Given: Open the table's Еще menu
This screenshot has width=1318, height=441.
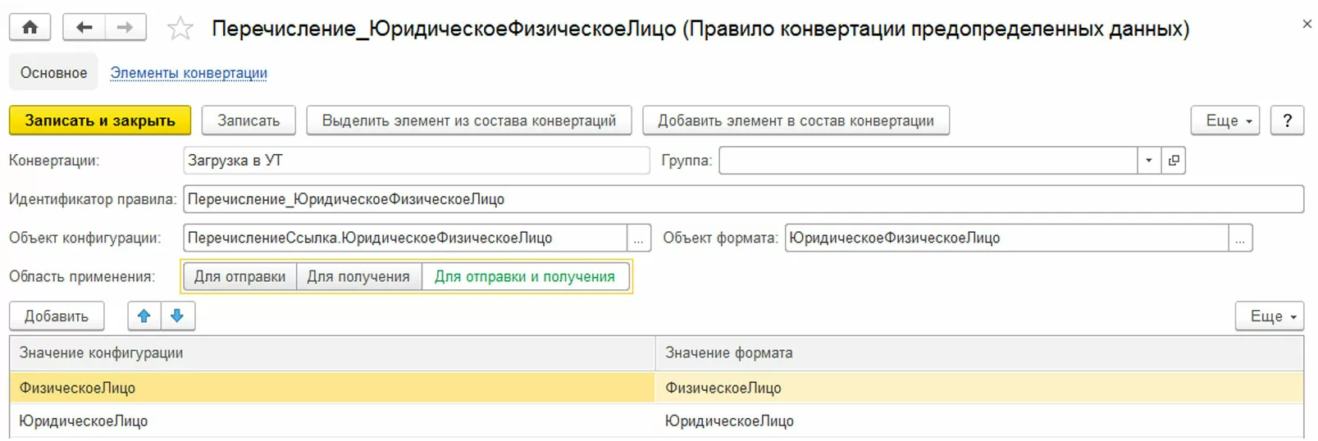Looking at the screenshot, I should [x=1269, y=316].
